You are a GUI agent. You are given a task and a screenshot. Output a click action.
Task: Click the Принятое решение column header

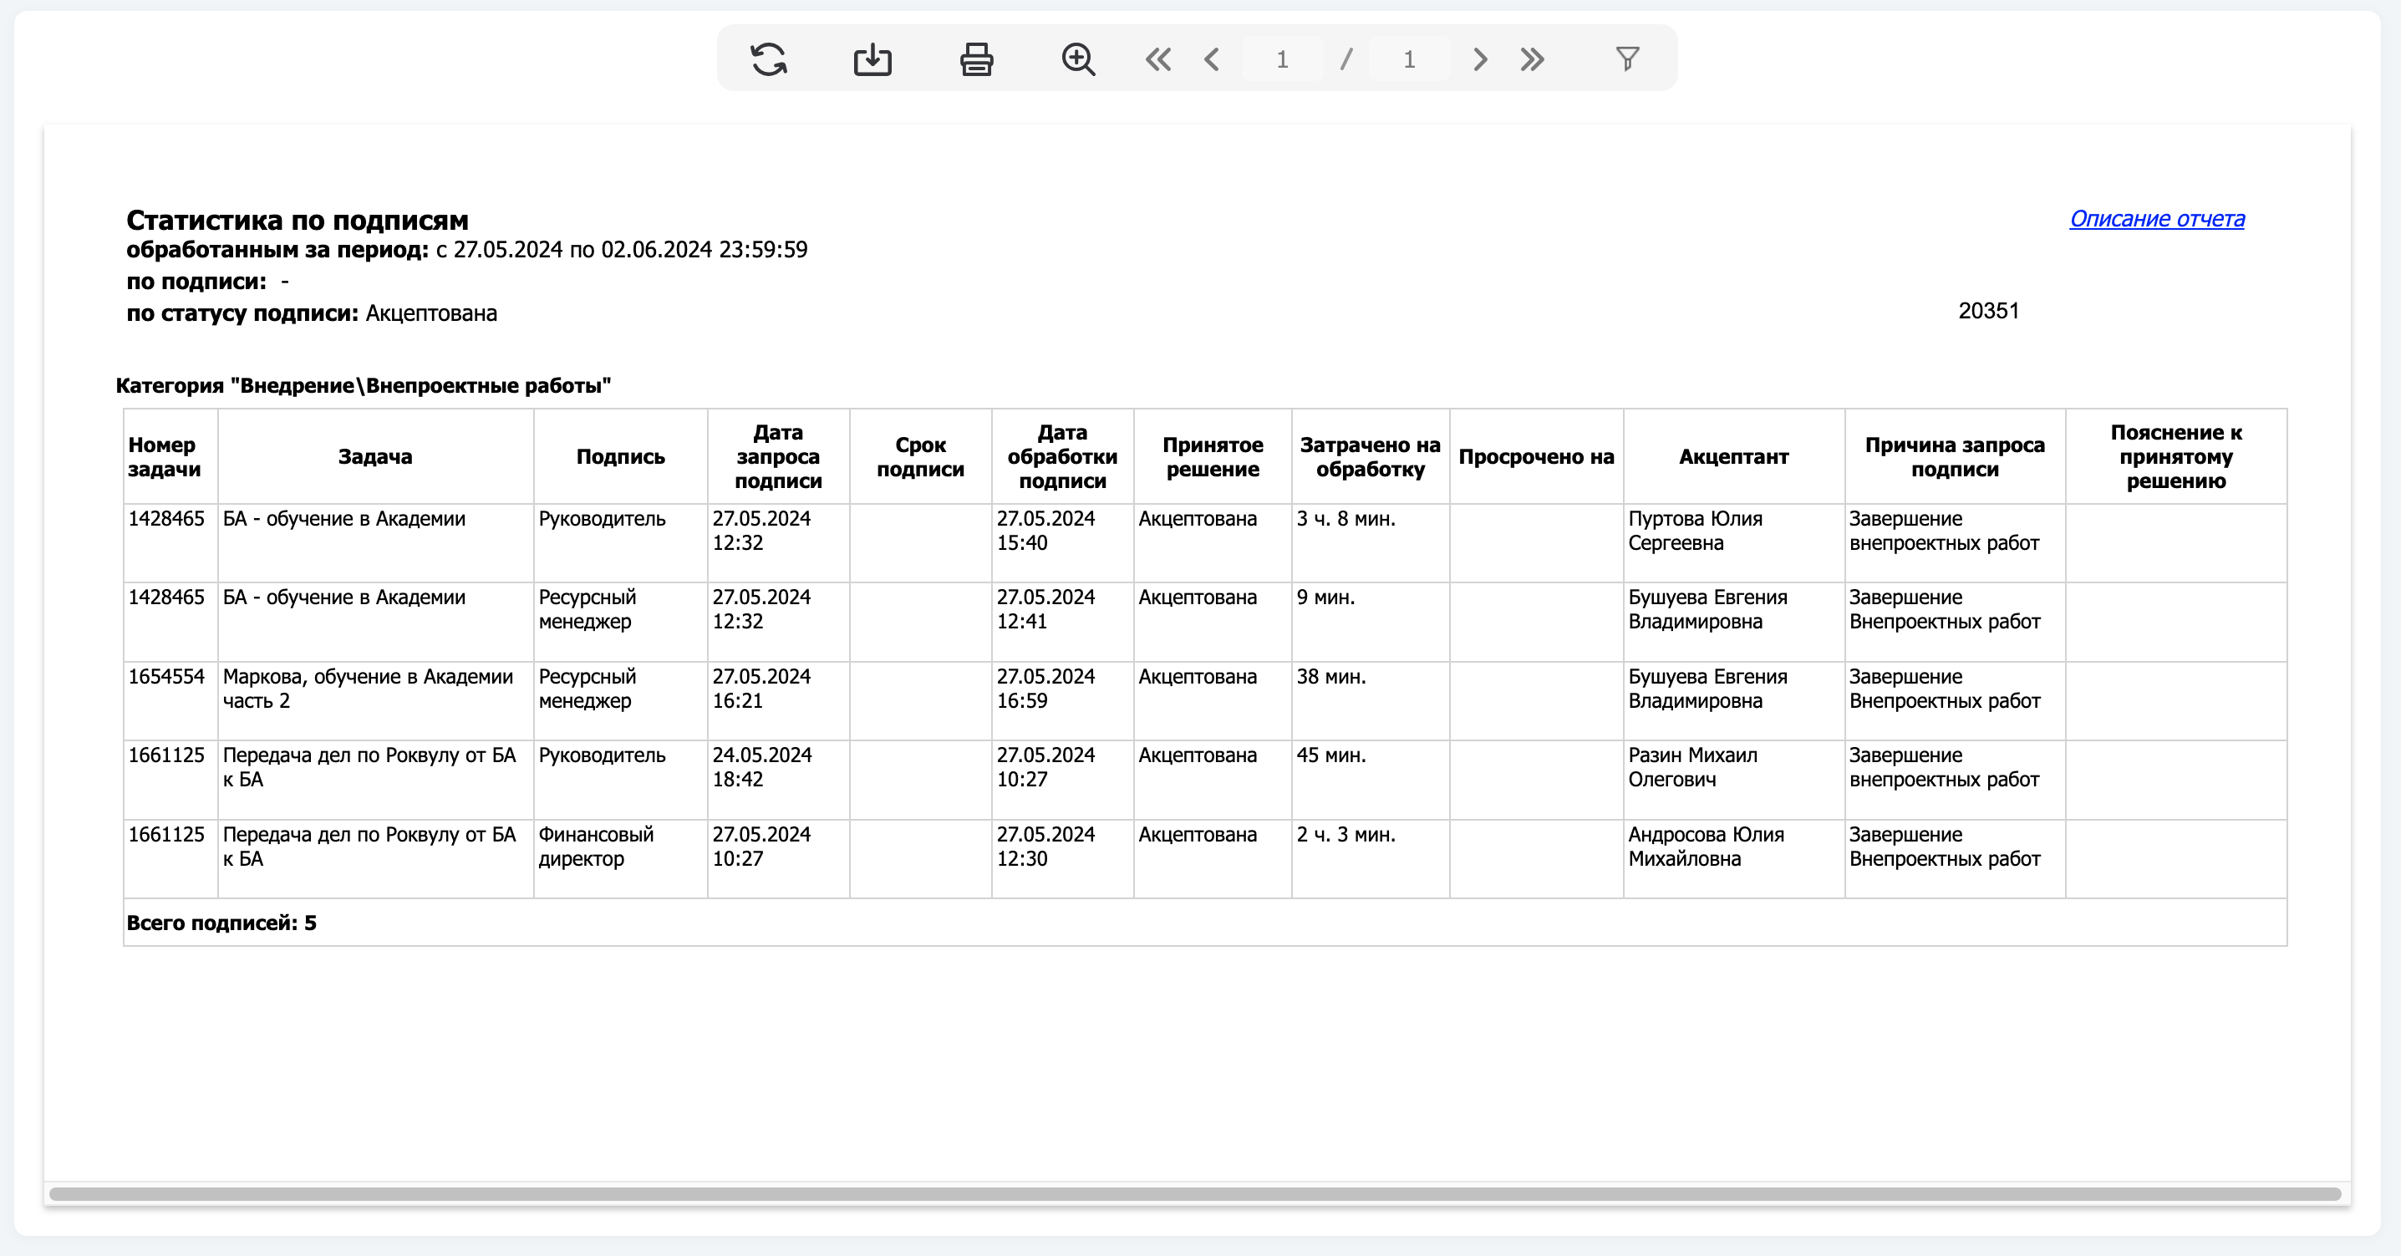(1213, 456)
